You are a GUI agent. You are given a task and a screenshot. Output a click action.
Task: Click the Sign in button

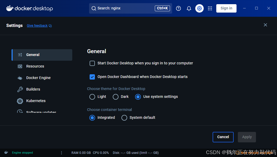226,8
